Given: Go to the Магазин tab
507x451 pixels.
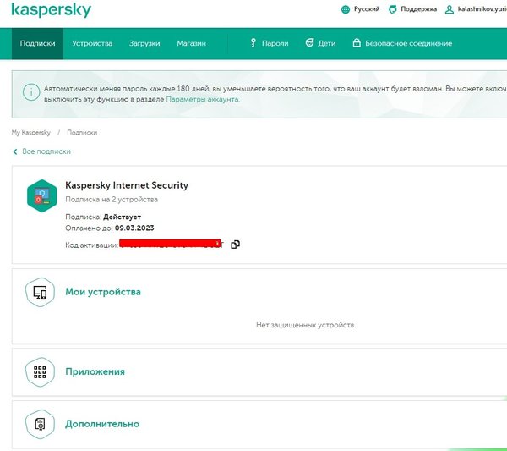Looking at the screenshot, I should [192, 43].
